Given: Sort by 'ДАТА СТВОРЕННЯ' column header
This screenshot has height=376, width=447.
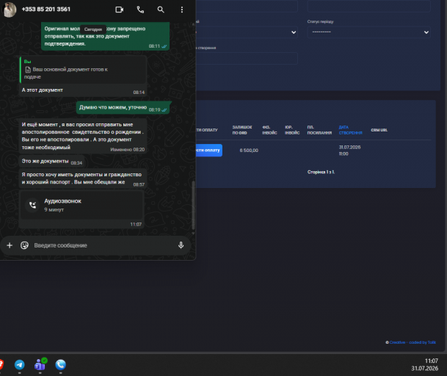Looking at the screenshot, I should point(350,130).
